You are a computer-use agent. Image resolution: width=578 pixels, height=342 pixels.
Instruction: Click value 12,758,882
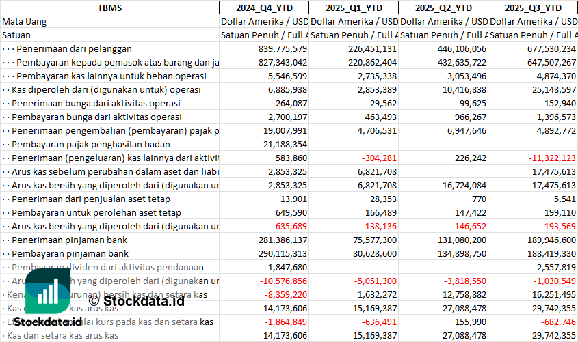(464, 294)
